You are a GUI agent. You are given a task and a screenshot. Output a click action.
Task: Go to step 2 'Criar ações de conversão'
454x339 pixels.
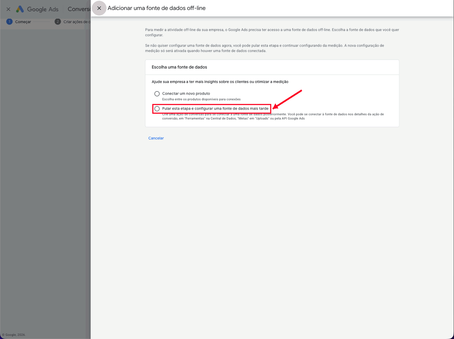(x=73, y=22)
